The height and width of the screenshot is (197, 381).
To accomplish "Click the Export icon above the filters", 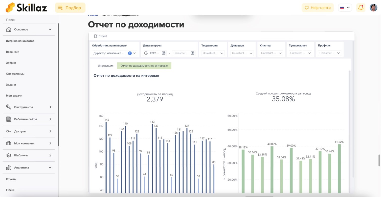I will (x=96, y=36).
